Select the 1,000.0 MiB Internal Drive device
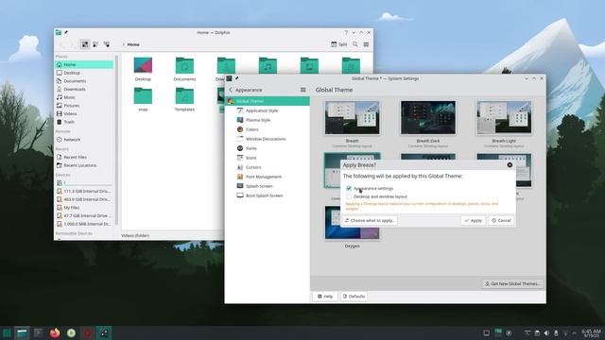This screenshot has width=605, height=340. click(x=84, y=224)
